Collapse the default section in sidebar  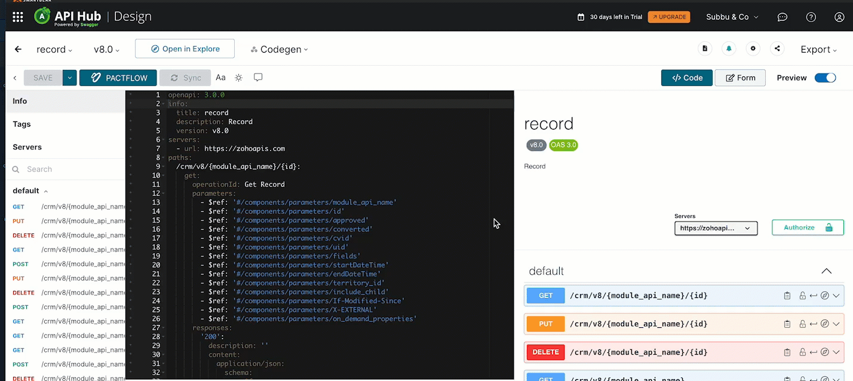tap(46, 191)
